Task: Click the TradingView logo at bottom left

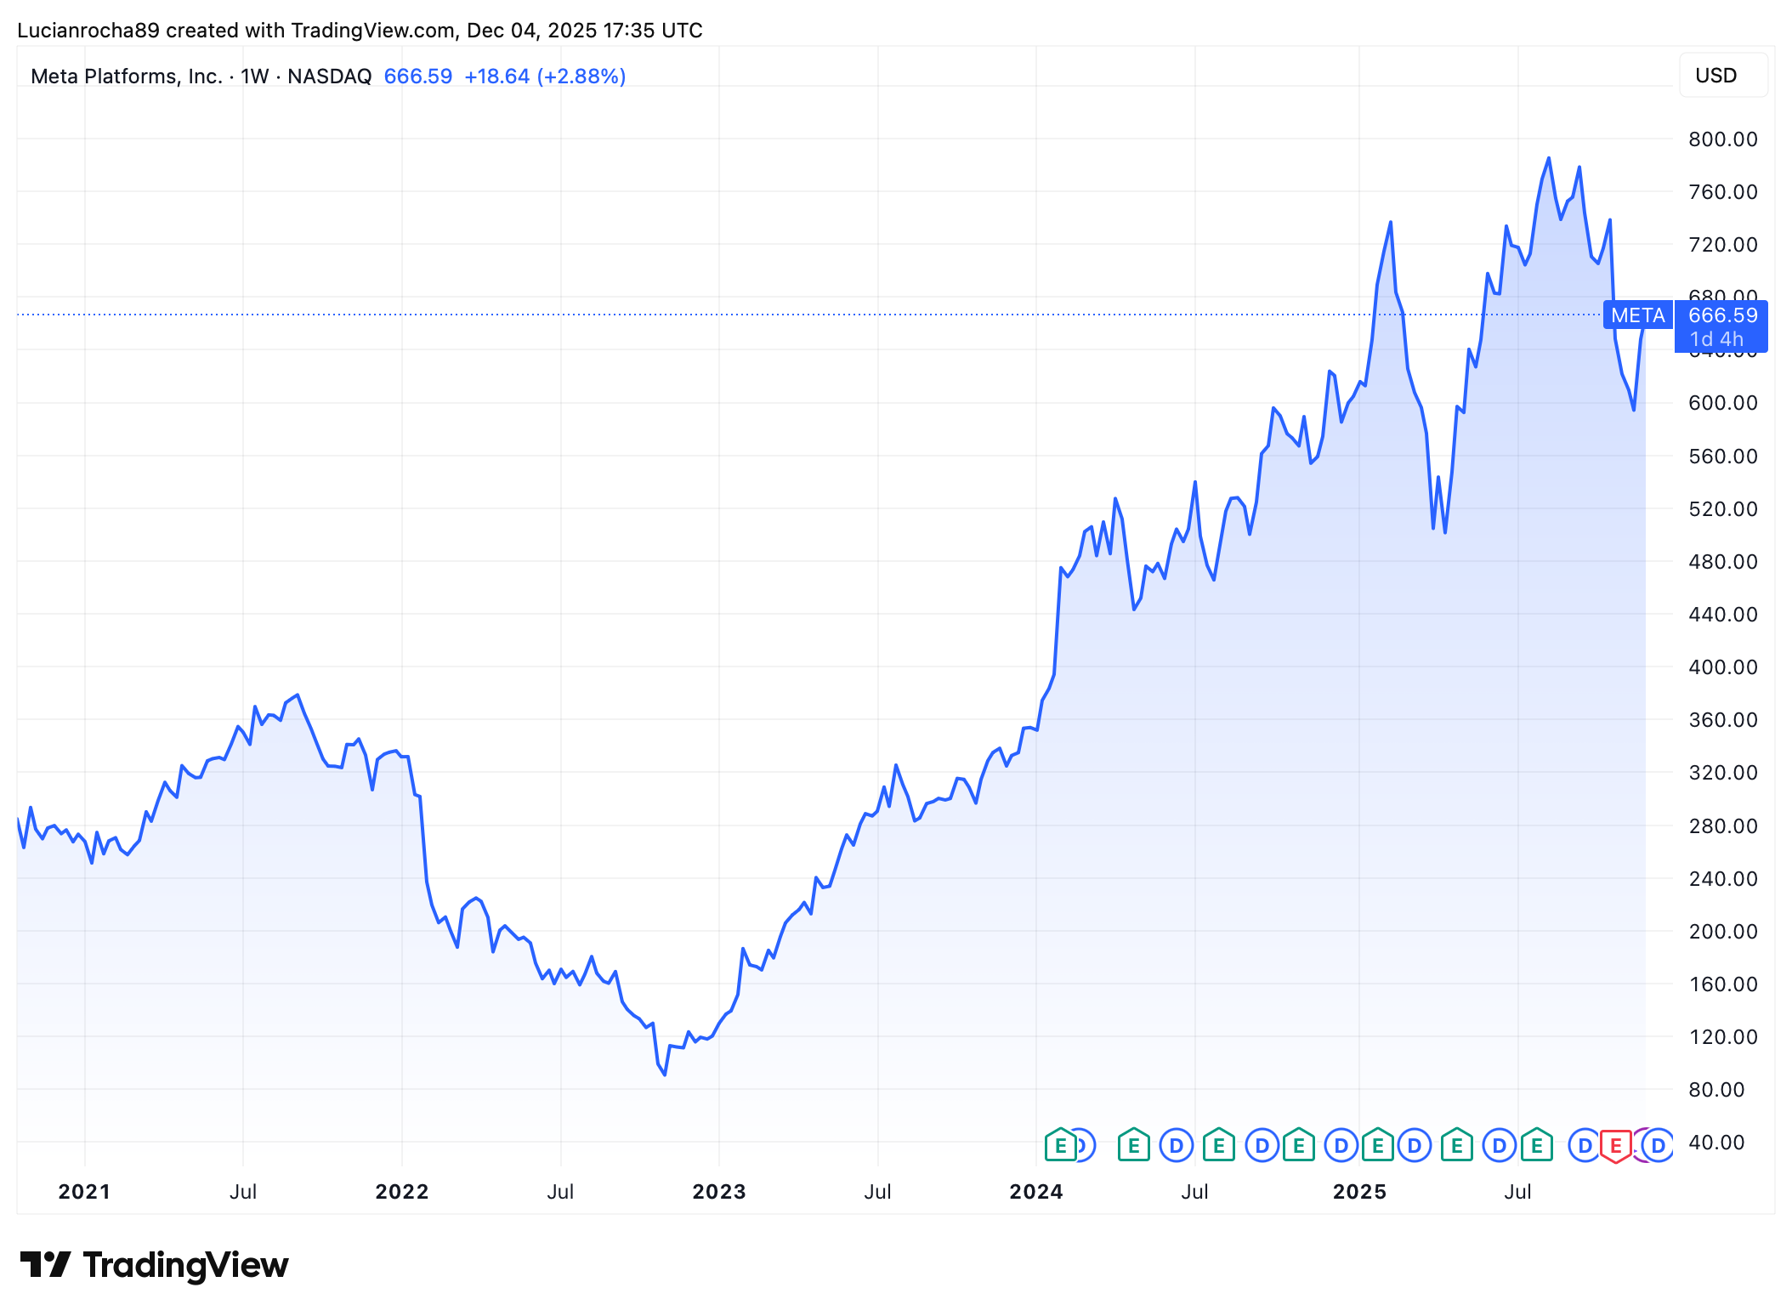Action: [x=154, y=1265]
